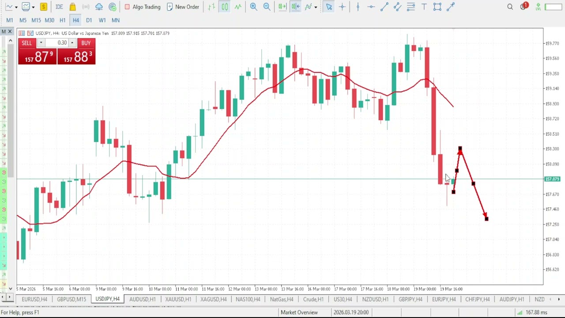The width and height of the screenshot is (565, 318).
Task: Switch chart to bar chart style
Action: [x=211, y=7]
